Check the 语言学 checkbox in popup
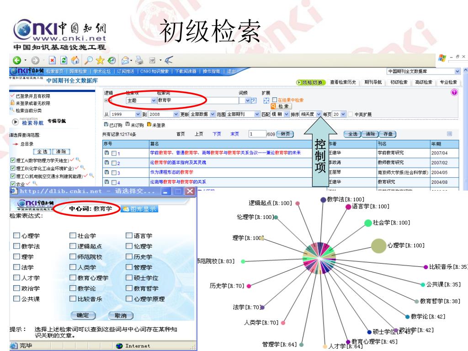 pyautogui.click(x=129, y=235)
